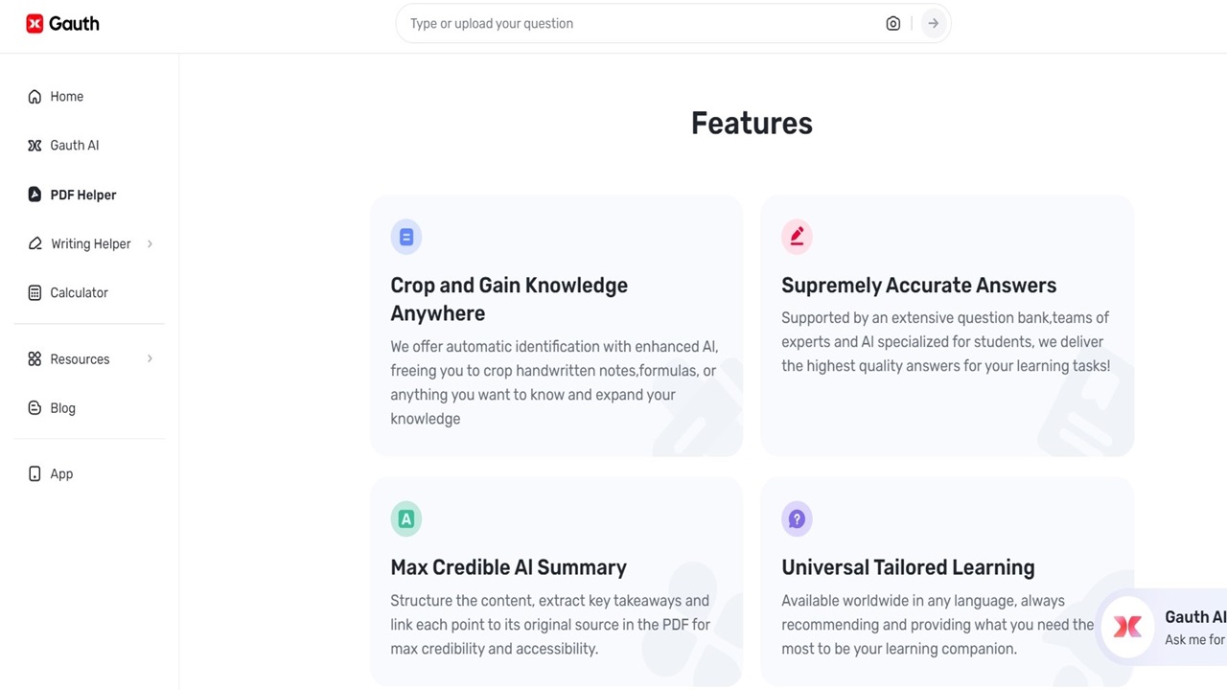Click the purple question icon on Universal Tailored Learning
The width and height of the screenshot is (1227, 690).
coord(797,518)
